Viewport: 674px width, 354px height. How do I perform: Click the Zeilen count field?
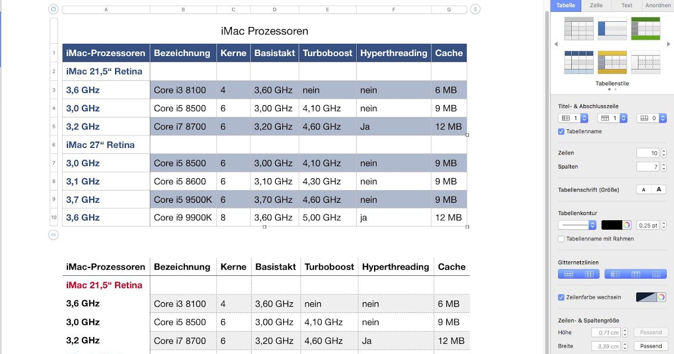(x=648, y=153)
